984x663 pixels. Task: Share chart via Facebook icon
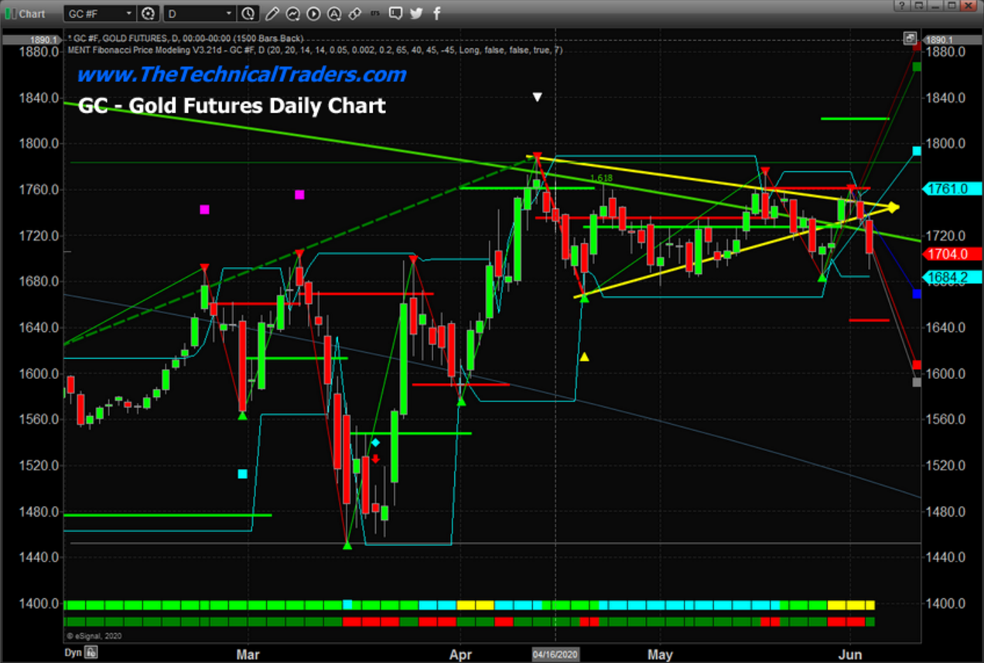tap(436, 13)
